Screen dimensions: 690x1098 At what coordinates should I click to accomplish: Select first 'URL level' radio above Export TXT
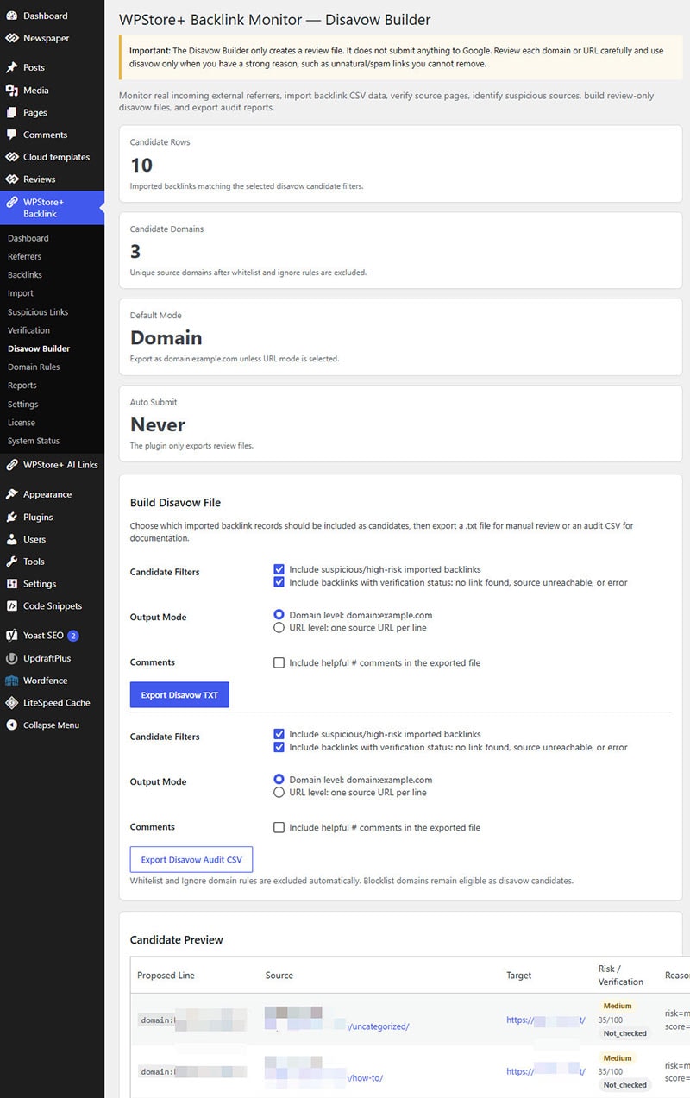279,628
